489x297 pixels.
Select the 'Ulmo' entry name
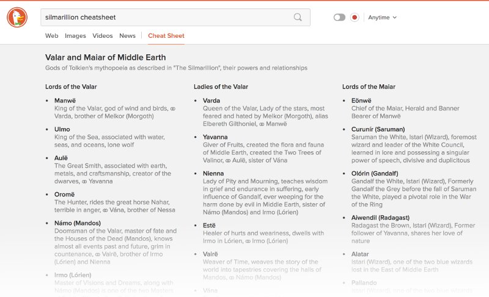[62, 129]
